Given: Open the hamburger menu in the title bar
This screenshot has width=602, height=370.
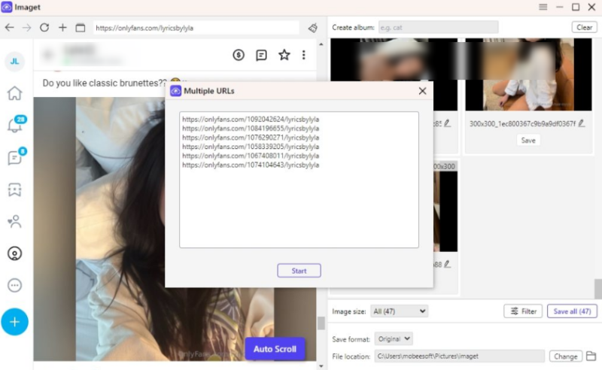Looking at the screenshot, I should [543, 7].
